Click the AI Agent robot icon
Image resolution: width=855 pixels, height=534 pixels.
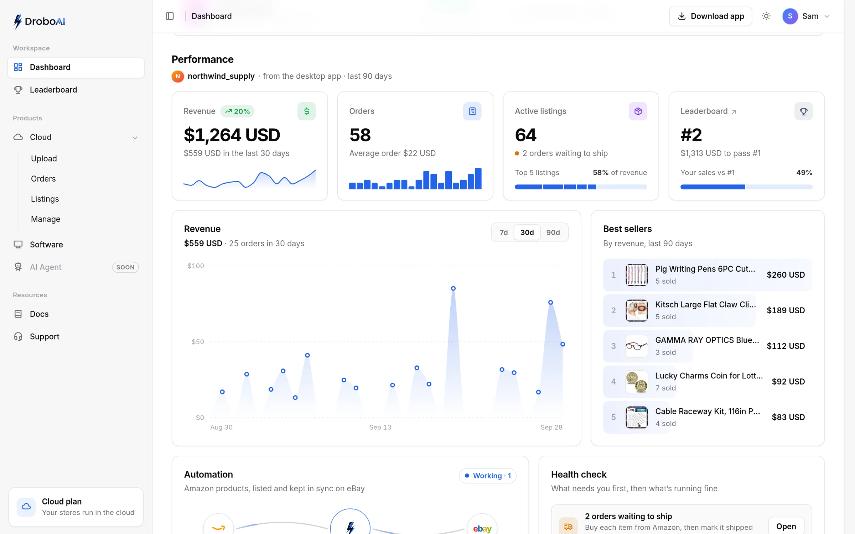(18, 267)
